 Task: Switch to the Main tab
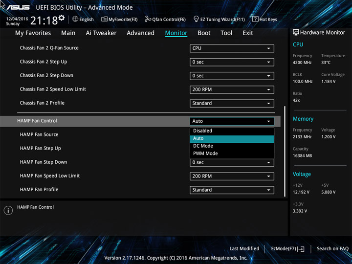[x=68, y=33]
